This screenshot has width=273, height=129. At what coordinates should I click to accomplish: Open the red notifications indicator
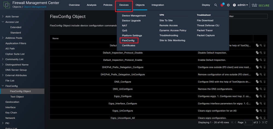(222, 5)
